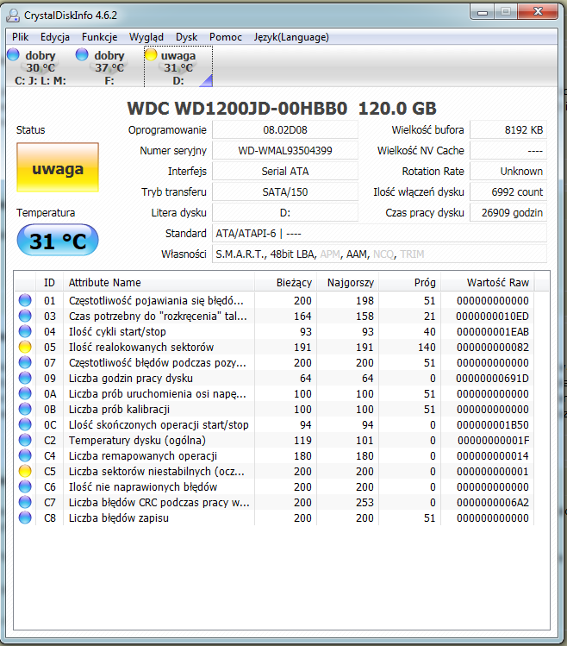Sort by the Attribute Name column header
The image size is (567, 646).
[x=159, y=283]
